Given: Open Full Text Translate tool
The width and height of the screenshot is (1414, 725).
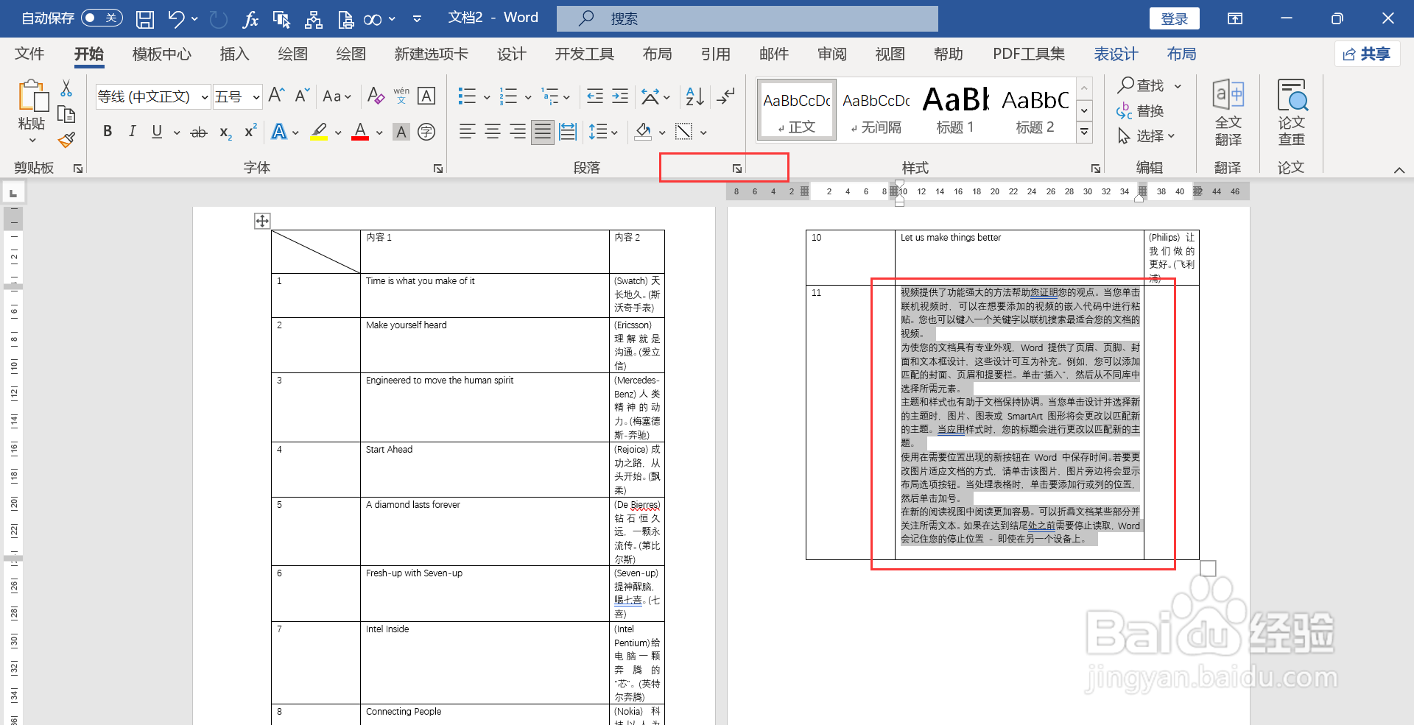Looking at the screenshot, I should click(x=1228, y=112).
